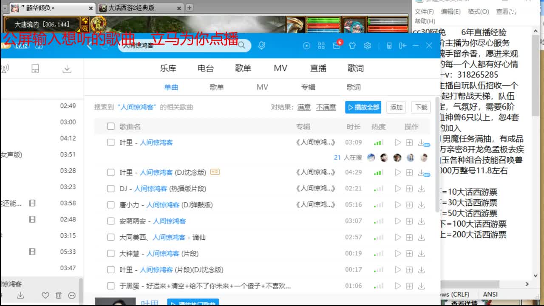The width and height of the screenshot is (544, 306).
Task: Open the settings gear icon in title bar
Action: 367,45
